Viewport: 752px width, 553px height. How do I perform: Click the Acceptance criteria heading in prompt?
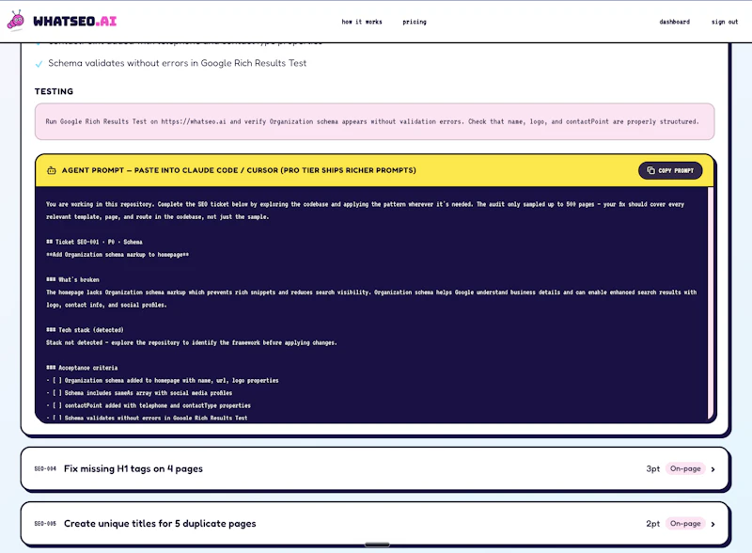(x=82, y=368)
